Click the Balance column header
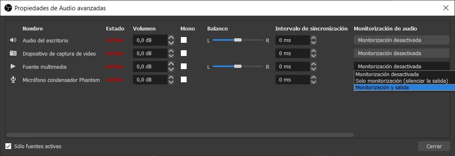 [218, 29]
